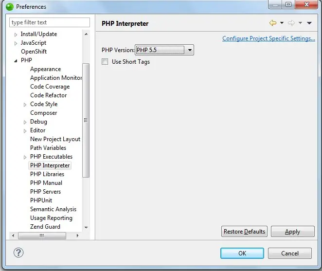
Task: Open Configure Project Specific Settings link
Action: 268,38
